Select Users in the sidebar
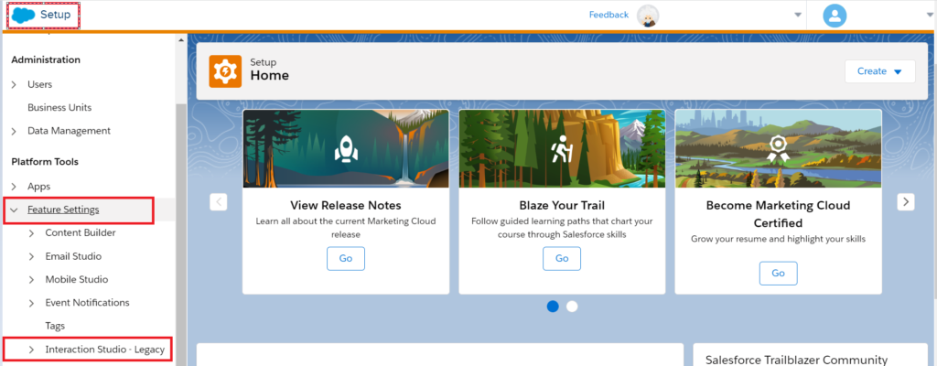Screen dimensions: 937x366 click(x=39, y=84)
